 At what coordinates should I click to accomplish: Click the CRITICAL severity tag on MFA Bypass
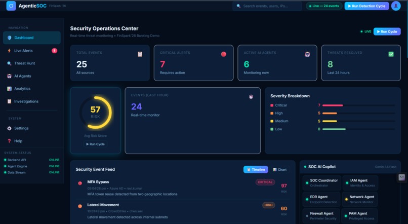[x=265, y=182]
